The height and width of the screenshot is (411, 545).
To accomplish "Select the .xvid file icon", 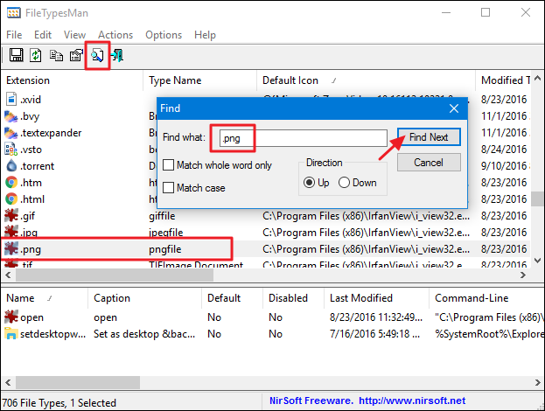I will click(11, 99).
